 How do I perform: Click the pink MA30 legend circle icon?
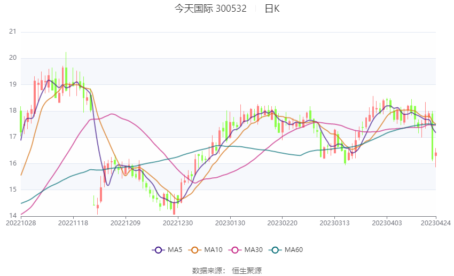click(x=234, y=250)
